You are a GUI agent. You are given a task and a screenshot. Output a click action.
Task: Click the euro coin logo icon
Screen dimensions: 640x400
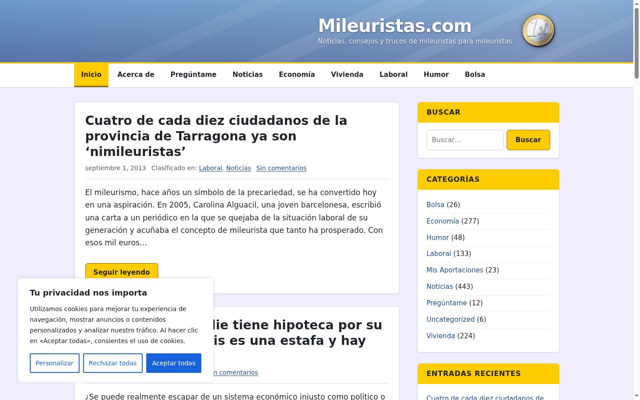tap(538, 30)
